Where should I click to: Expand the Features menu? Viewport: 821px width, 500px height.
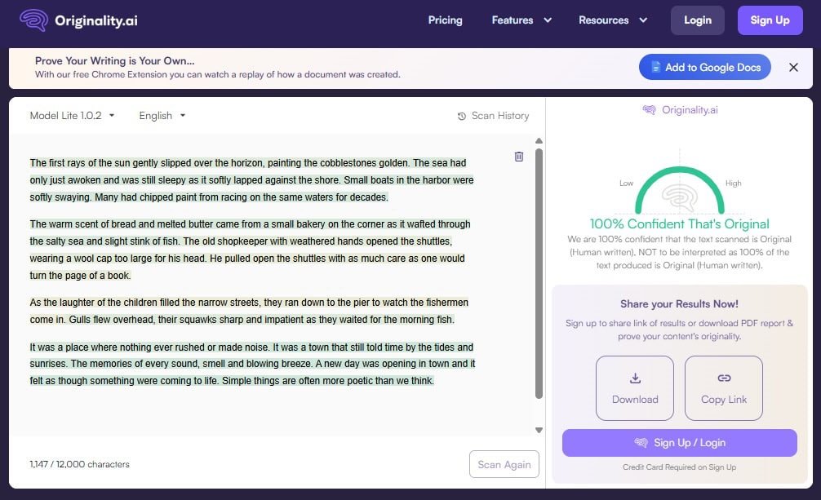[521, 20]
